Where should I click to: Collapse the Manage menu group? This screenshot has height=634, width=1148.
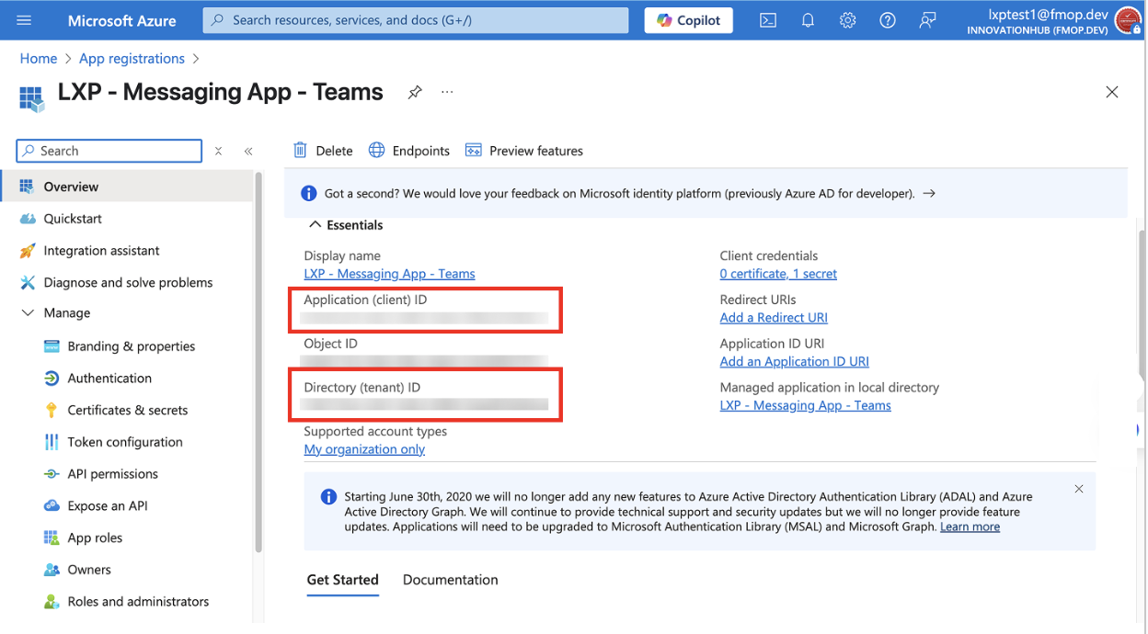tap(56, 313)
